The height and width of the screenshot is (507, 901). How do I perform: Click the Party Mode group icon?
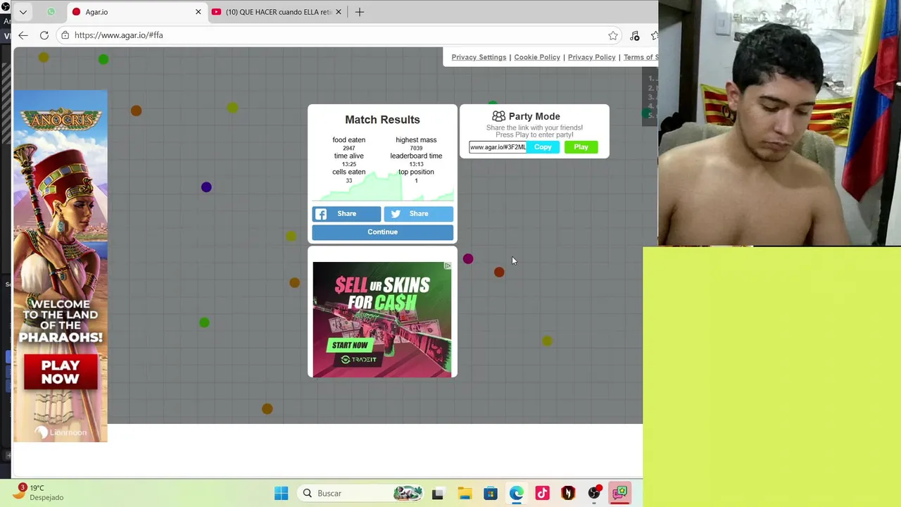click(498, 116)
